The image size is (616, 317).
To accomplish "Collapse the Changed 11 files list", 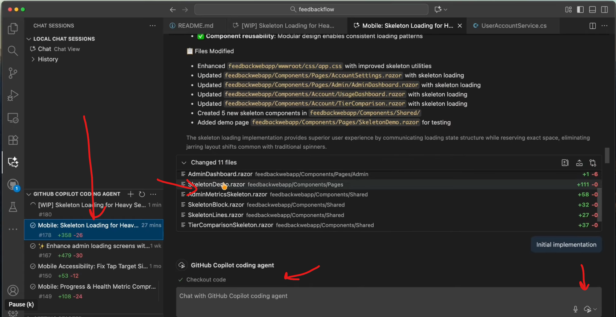I will (184, 162).
